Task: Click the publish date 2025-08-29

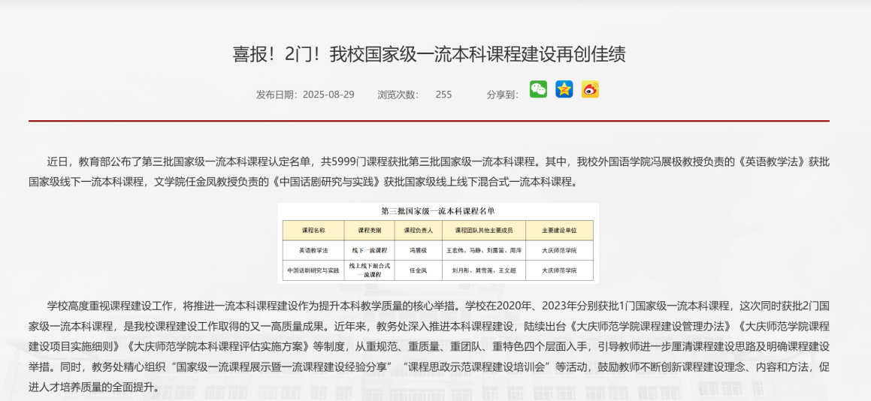Action: [x=328, y=95]
